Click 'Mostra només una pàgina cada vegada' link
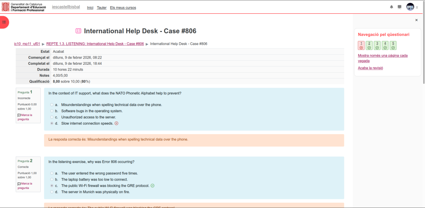Screen dimensions: 425x208 pyautogui.click(x=382, y=58)
